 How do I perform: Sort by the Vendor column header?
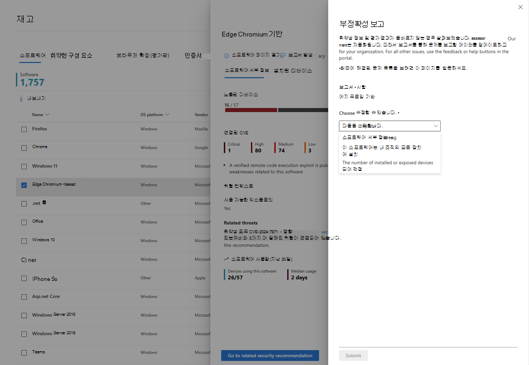point(201,115)
